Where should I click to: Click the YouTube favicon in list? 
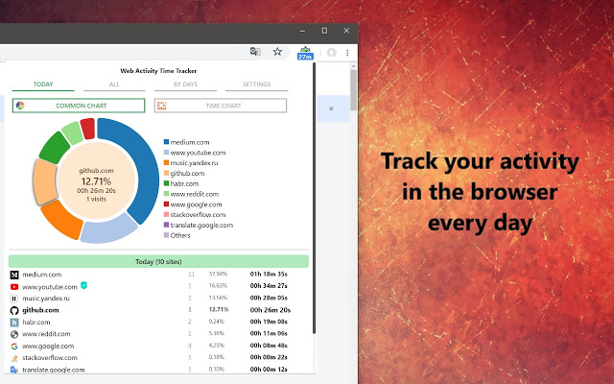tap(14, 287)
